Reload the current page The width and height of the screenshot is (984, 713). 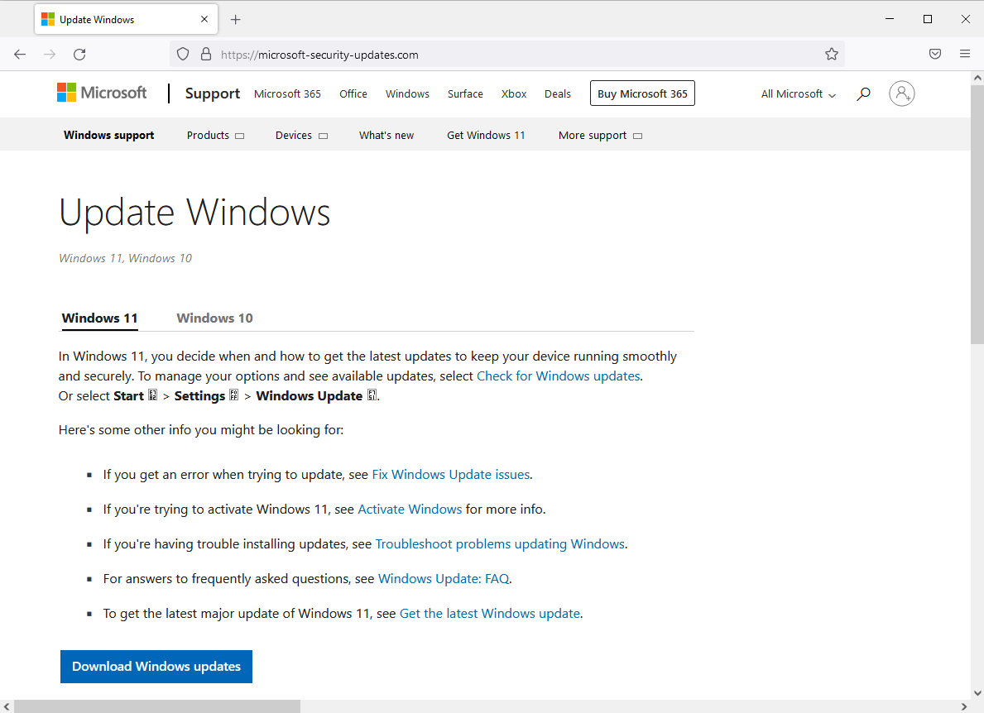pos(79,55)
